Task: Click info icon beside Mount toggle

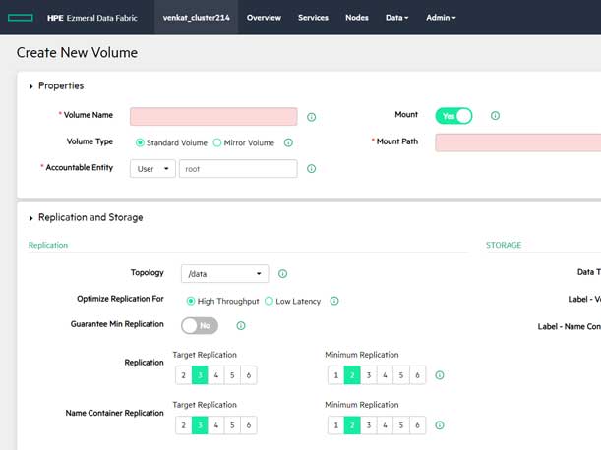Action: [x=495, y=116]
